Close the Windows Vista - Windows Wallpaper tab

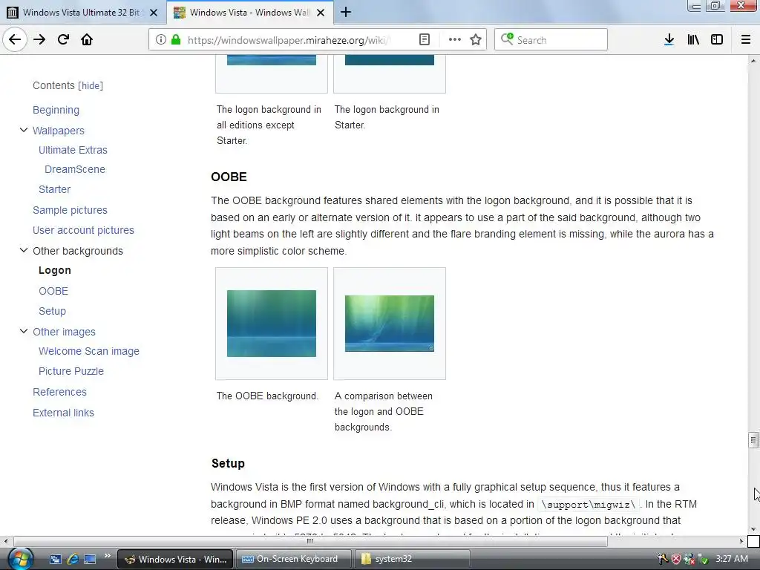(x=321, y=13)
